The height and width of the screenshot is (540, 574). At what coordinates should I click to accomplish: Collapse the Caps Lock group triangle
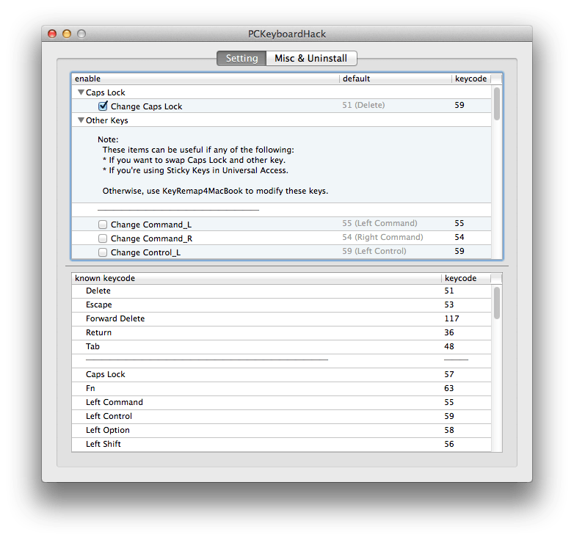(81, 92)
